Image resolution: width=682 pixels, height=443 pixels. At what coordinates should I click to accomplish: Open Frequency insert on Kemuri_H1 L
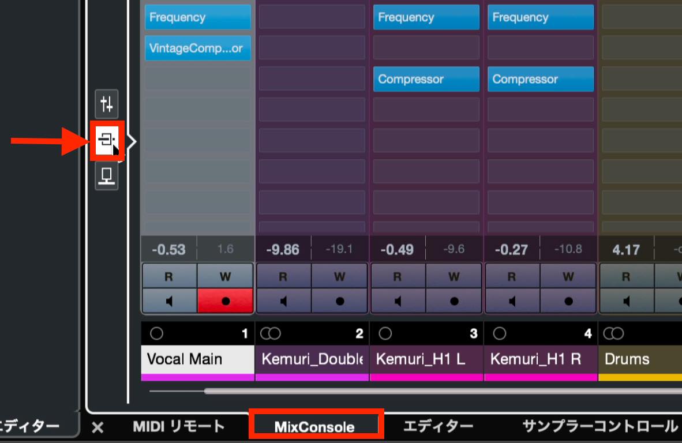coord(426,17)
